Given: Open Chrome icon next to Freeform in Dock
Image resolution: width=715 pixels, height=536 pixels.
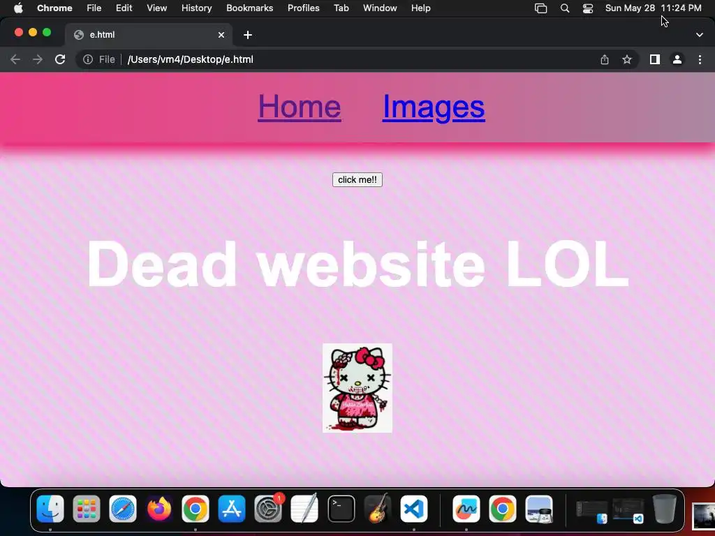Looking at the screenshot, I should (x=503, y=509).
